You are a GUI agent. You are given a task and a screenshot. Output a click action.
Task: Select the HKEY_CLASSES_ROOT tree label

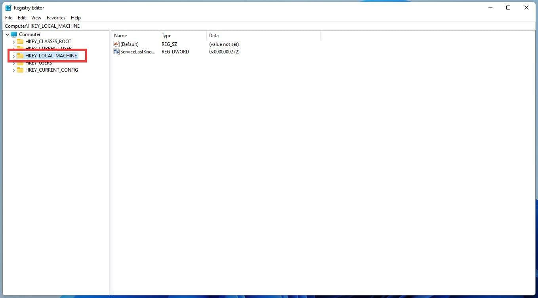tap(48, 42)
